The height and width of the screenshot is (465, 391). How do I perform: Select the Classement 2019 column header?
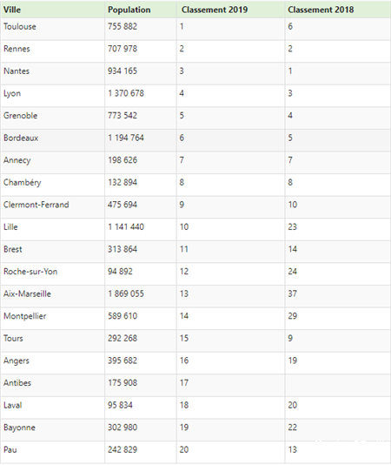tap(215, 10)
